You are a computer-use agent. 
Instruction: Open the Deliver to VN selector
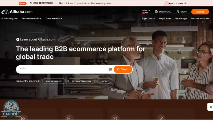click(x=146, y=12)
